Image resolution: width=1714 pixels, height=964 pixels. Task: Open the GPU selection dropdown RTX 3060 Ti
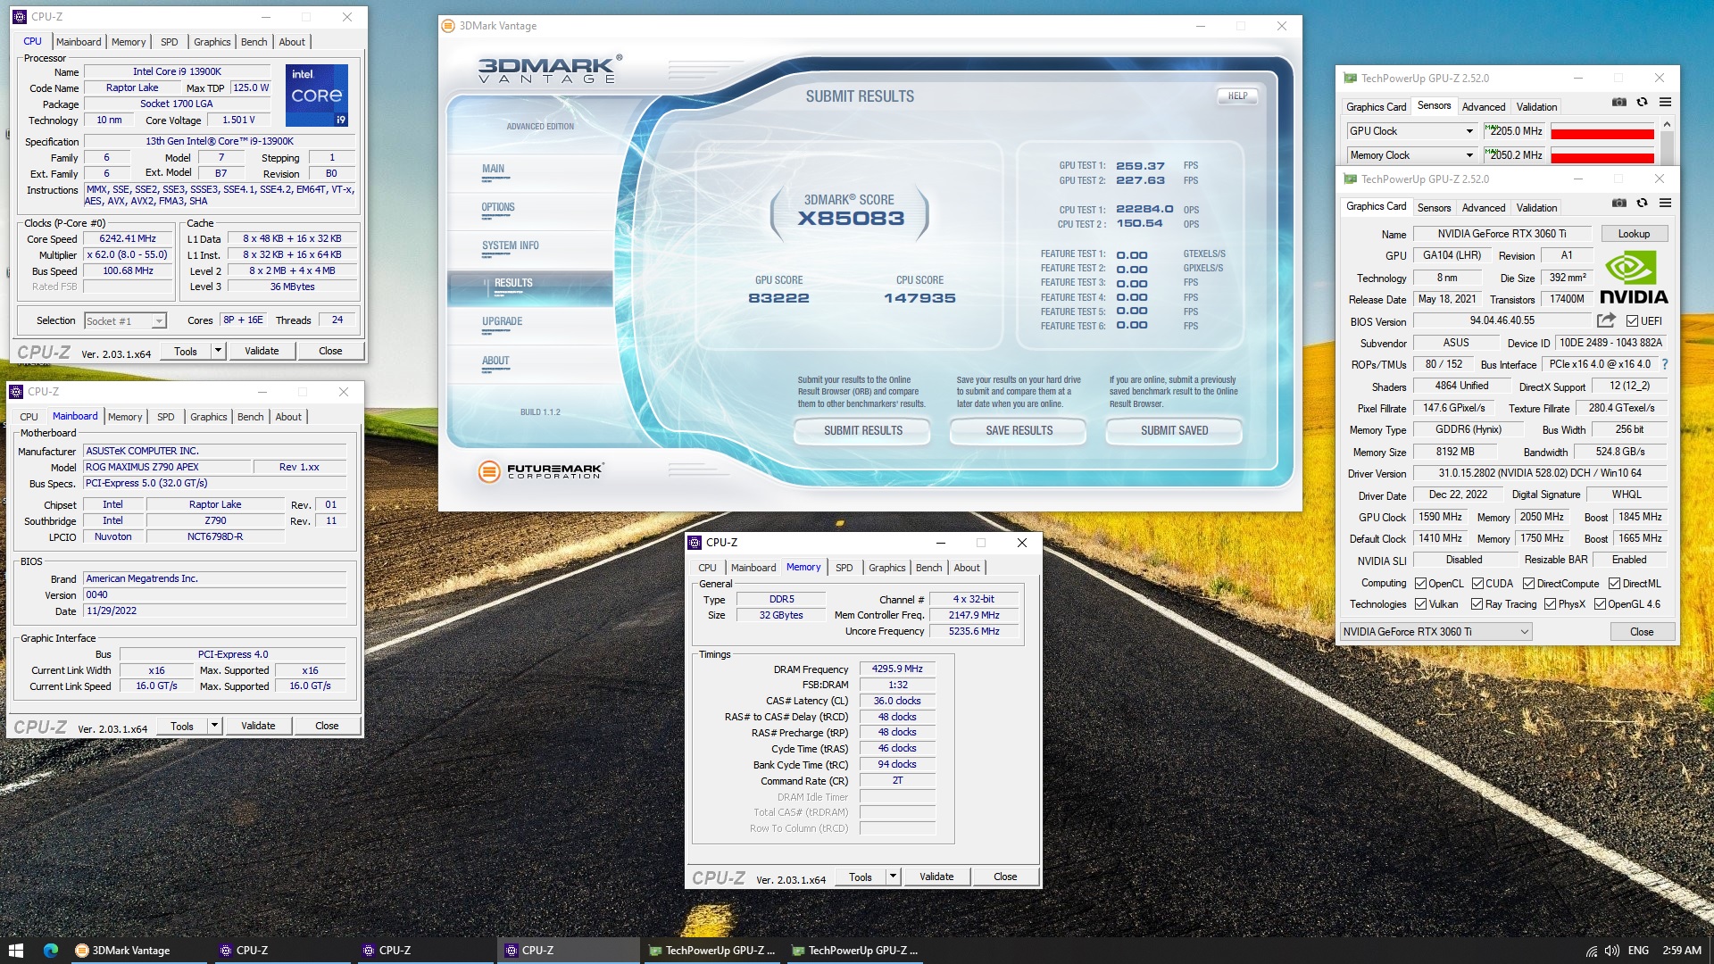click(1435, 632)
